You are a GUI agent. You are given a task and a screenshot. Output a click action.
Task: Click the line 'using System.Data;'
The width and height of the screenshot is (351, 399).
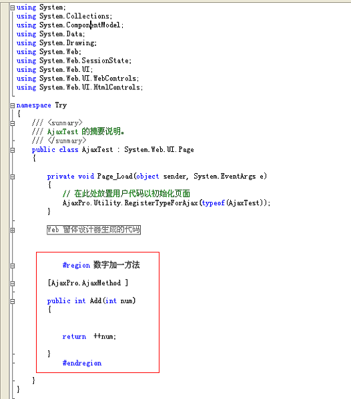pyautogui.click(x=51, y=34)
